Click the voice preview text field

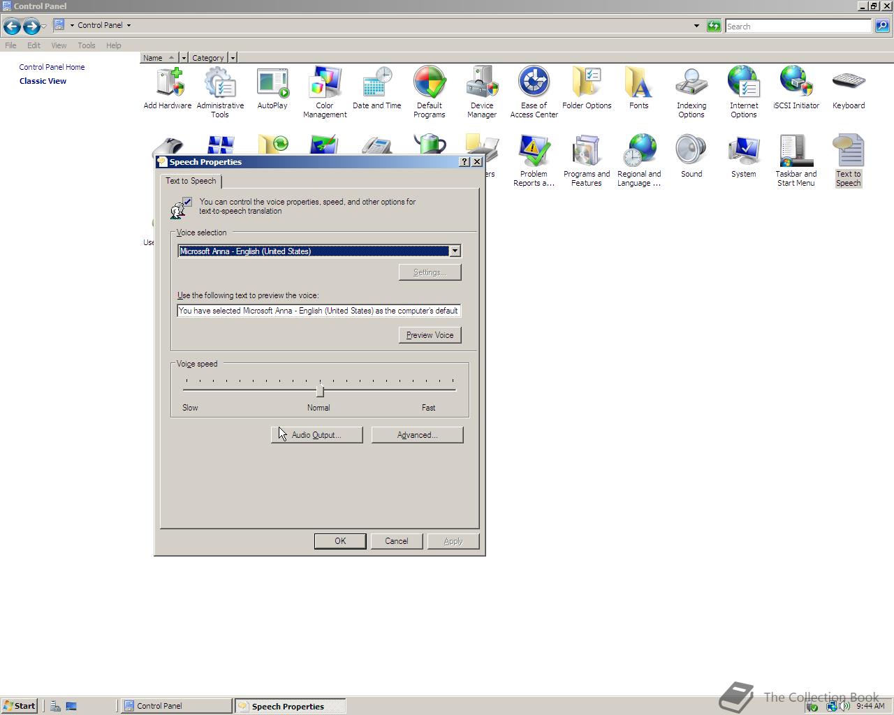tap(318, 311)
